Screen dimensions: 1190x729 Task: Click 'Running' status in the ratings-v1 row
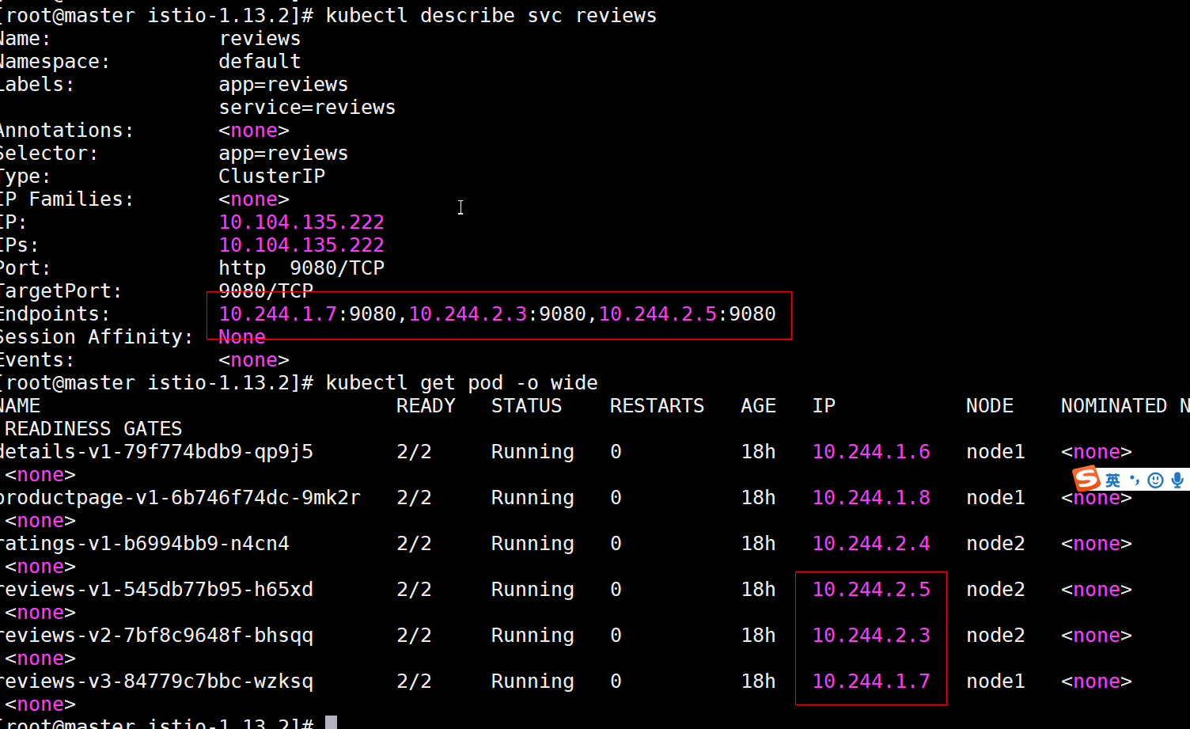point(532,544)
